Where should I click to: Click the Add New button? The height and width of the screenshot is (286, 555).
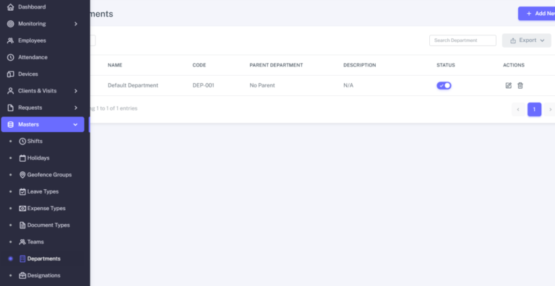(x=537, y=14)
